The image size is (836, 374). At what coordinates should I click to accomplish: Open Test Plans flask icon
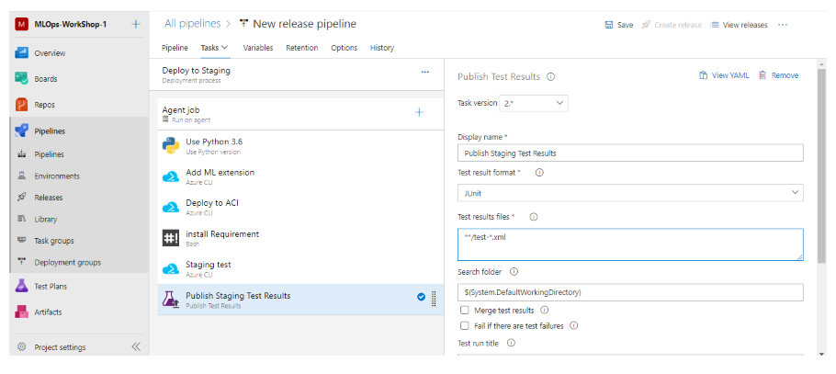pyautogui.click(x=22, y=286)
